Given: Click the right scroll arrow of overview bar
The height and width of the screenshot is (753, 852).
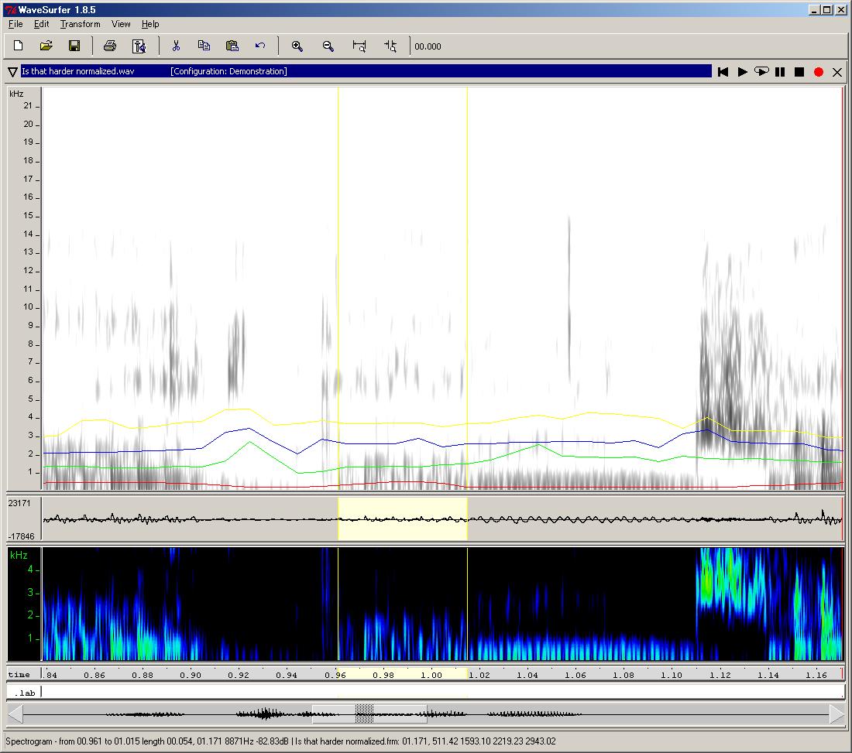Looking at the screenshot, I should (837, 714).
